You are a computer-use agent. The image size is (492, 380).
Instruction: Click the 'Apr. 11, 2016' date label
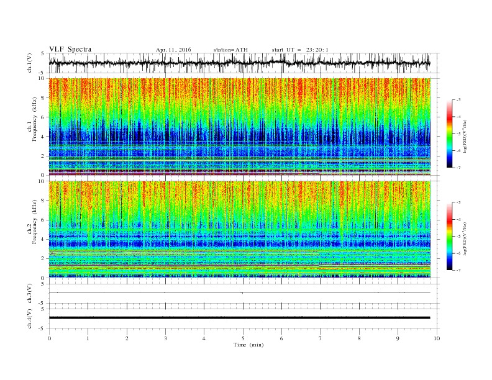(173, 50)
